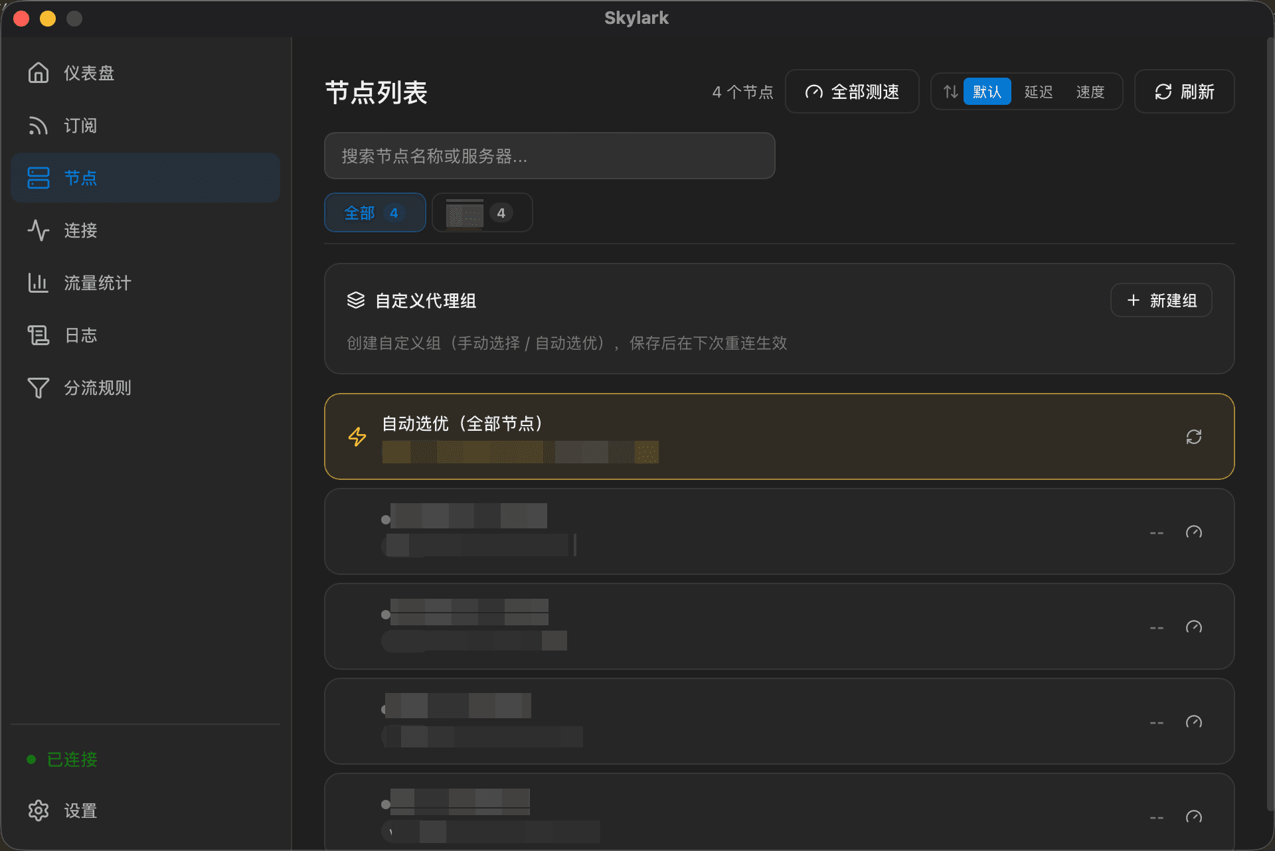This screenshot has height=851, width=1275.
Task: Select the first node card
Action: [779, 532]
